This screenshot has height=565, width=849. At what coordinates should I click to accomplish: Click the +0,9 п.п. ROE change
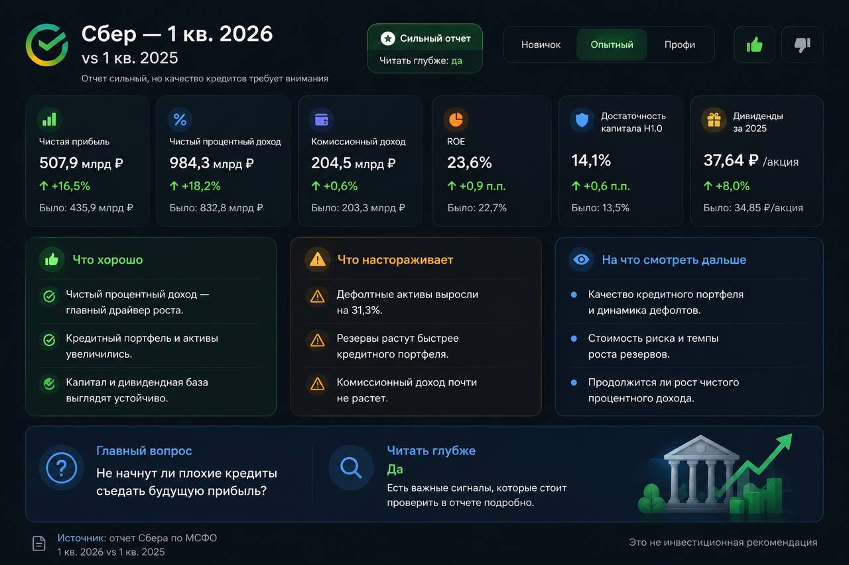476,186
